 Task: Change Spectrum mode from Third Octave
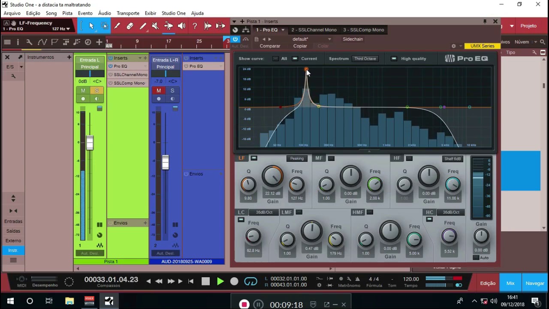click(365, 59)
